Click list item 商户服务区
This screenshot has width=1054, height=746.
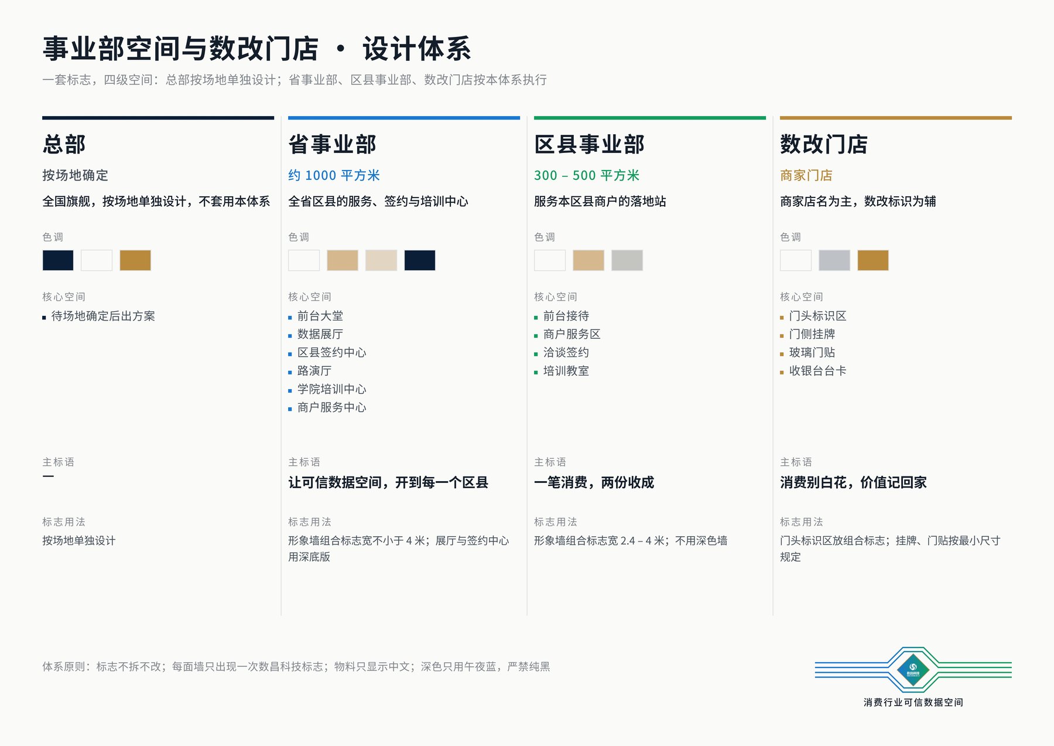point(572,334)
